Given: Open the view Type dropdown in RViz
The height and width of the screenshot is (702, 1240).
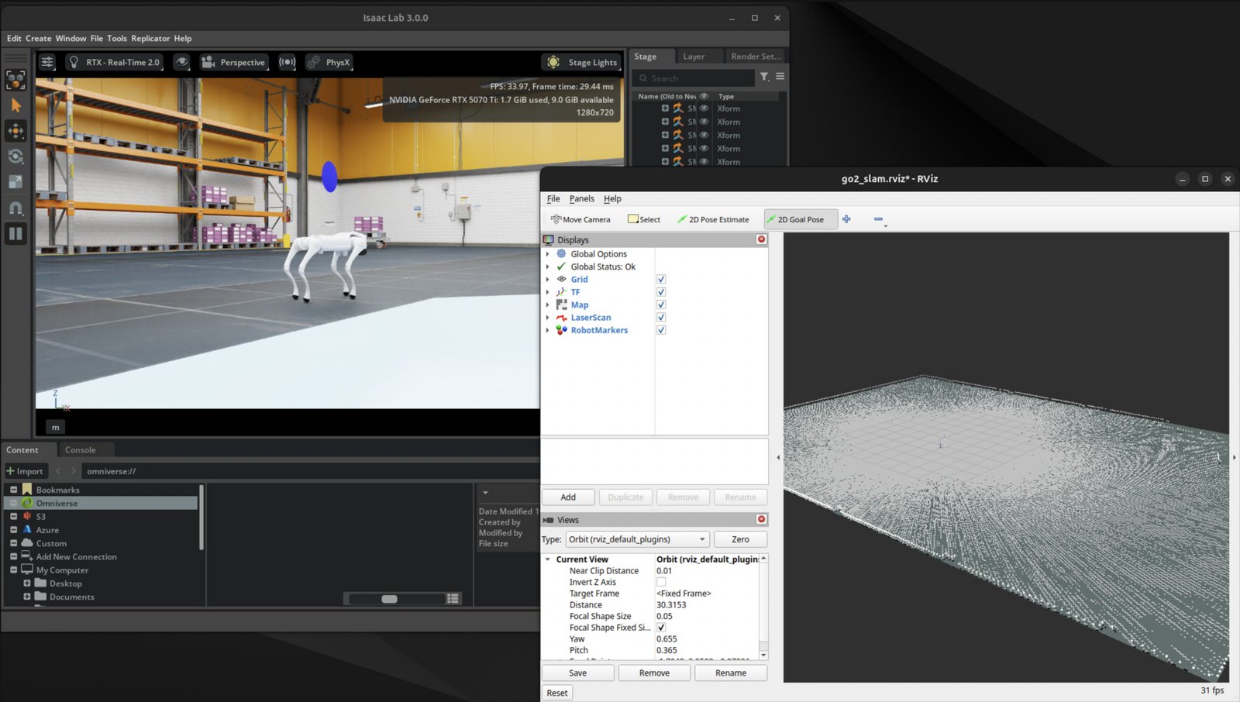Looking at the screenshot, I should (636, 539).
